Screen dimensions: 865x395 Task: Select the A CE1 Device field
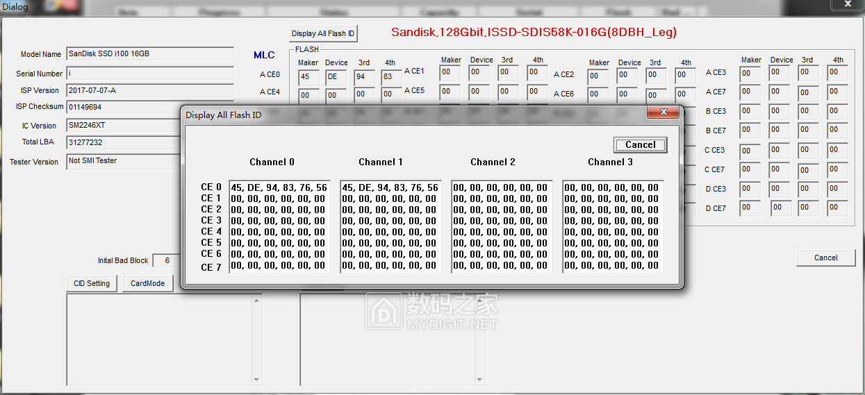(x=479, y=72)
